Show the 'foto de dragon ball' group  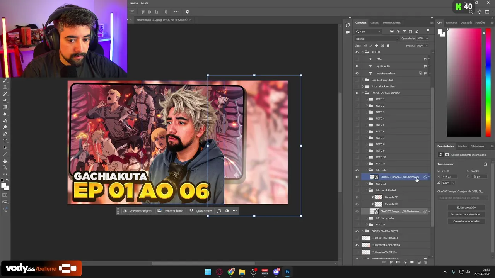357,80
